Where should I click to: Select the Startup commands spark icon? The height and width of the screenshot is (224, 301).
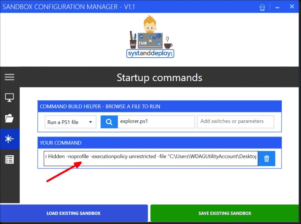[x=9, y=138]
